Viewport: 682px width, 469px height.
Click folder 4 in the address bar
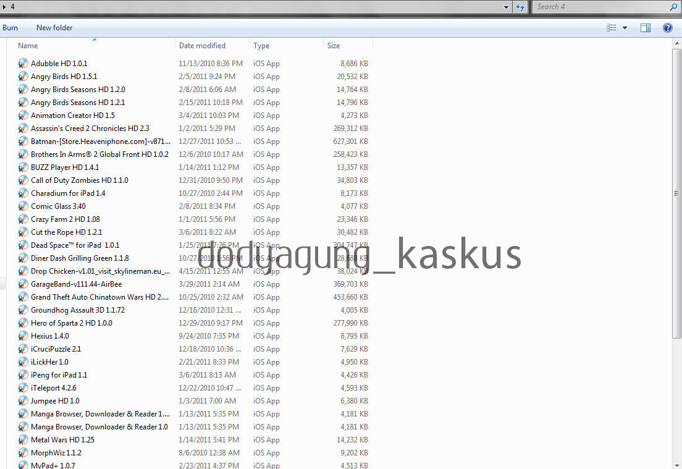[x=12, y=7]
